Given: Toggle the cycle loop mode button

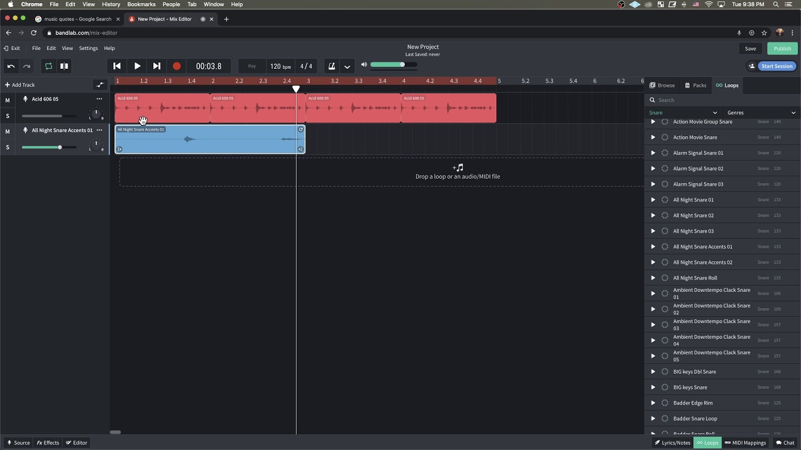Looking at the screenshot, I should pyautogui.click(x=48, y=66).
